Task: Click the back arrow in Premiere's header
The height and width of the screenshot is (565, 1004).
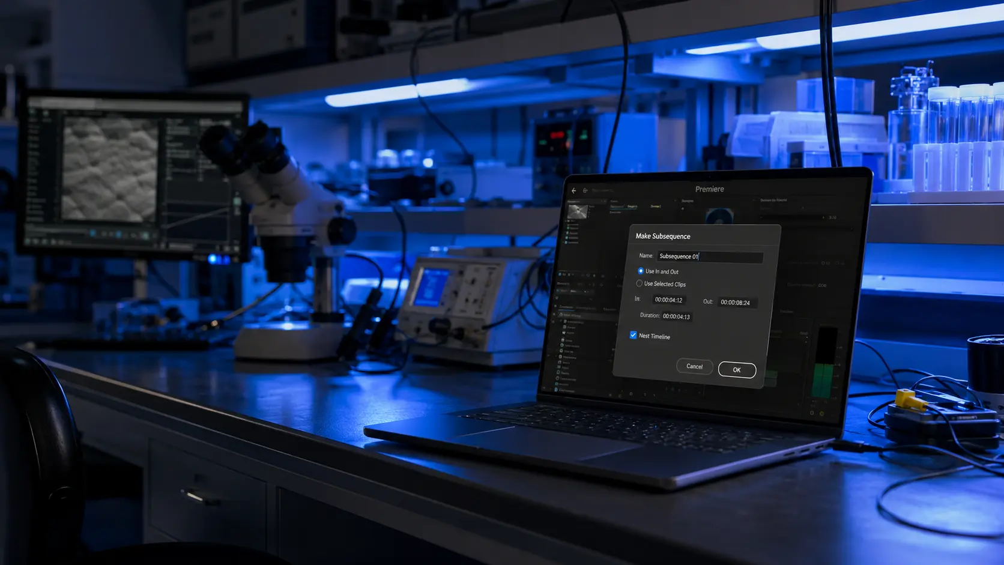Action: (574, 190)
